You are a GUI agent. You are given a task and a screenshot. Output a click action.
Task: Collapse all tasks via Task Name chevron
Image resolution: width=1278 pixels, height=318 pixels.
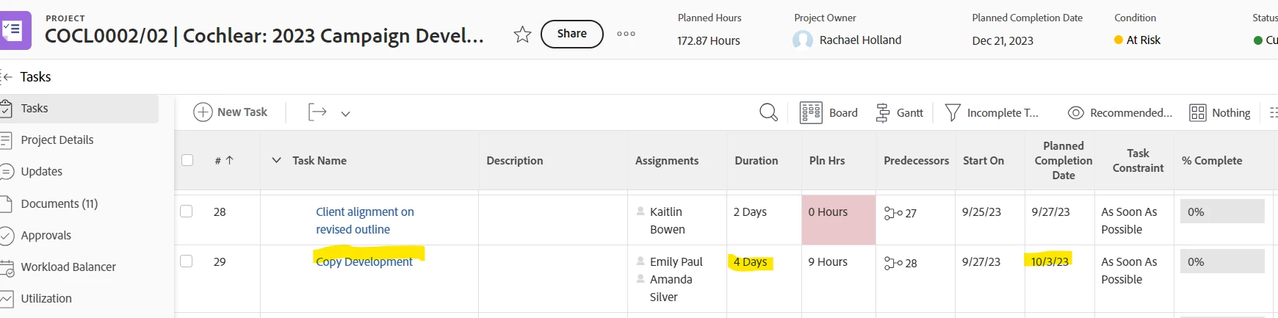coord(276,160)
